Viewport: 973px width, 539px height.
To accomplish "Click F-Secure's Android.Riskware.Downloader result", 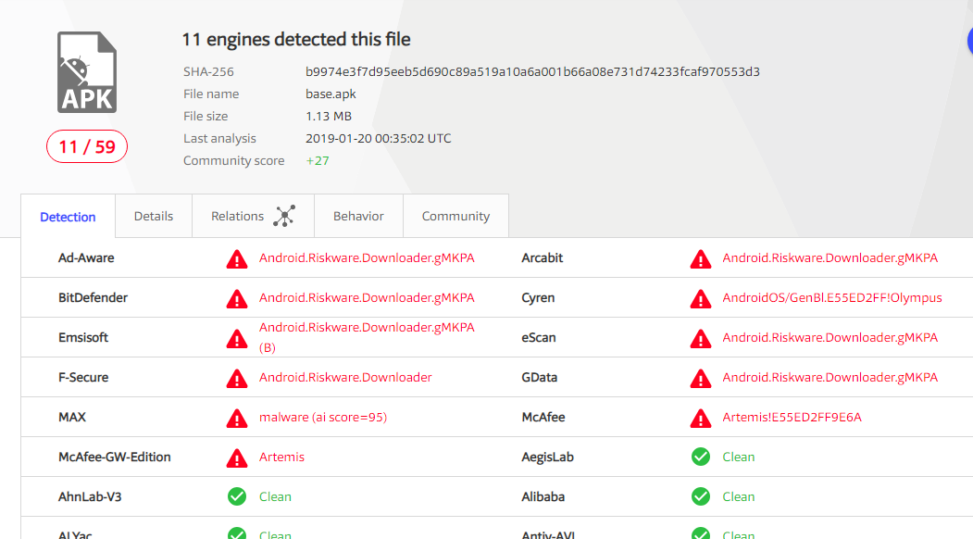I will [x=345, y=377].
